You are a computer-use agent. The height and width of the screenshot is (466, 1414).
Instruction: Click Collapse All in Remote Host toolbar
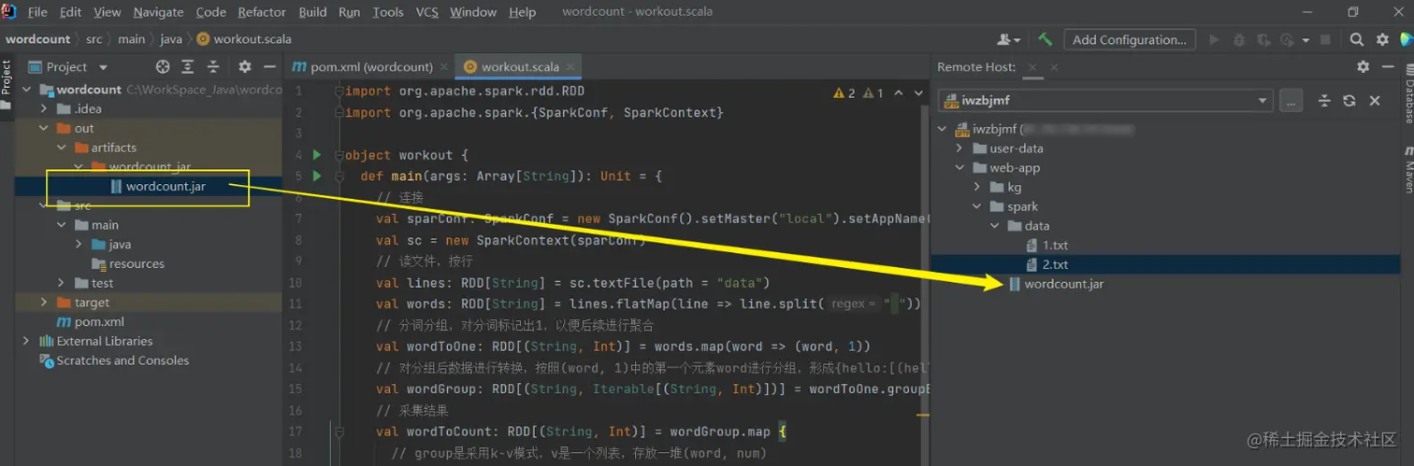(1324, 100)
